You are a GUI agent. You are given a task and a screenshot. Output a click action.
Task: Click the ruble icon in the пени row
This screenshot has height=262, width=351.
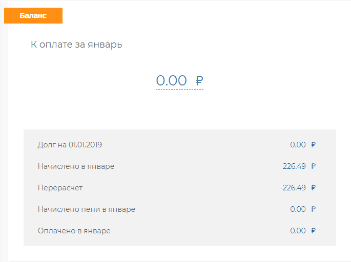[314, 209]
